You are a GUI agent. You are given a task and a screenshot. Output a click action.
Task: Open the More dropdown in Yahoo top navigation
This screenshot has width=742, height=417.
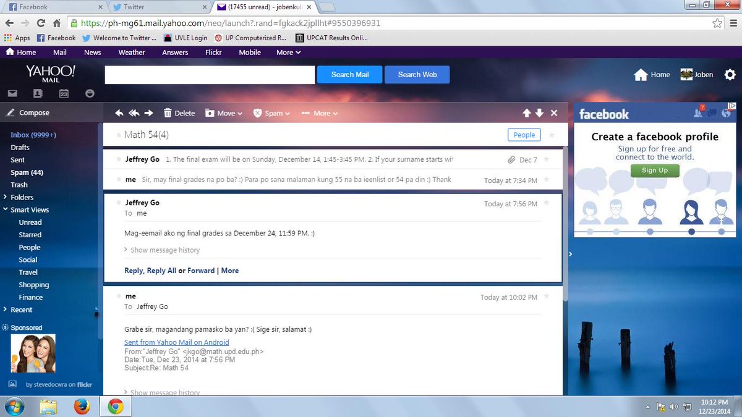(x=288, y=53)
